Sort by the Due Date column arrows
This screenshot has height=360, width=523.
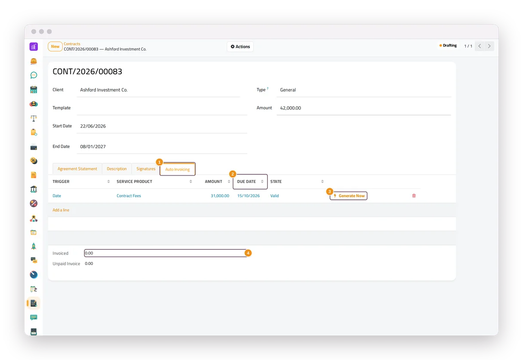click(x=262, y=182)
